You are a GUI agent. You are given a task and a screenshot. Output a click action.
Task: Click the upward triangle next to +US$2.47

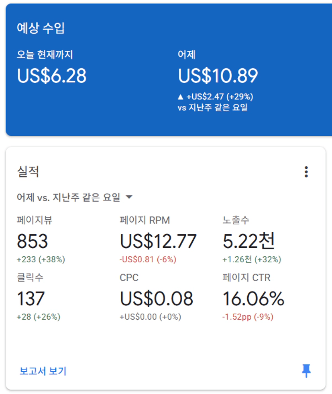[x=180, y=97]
